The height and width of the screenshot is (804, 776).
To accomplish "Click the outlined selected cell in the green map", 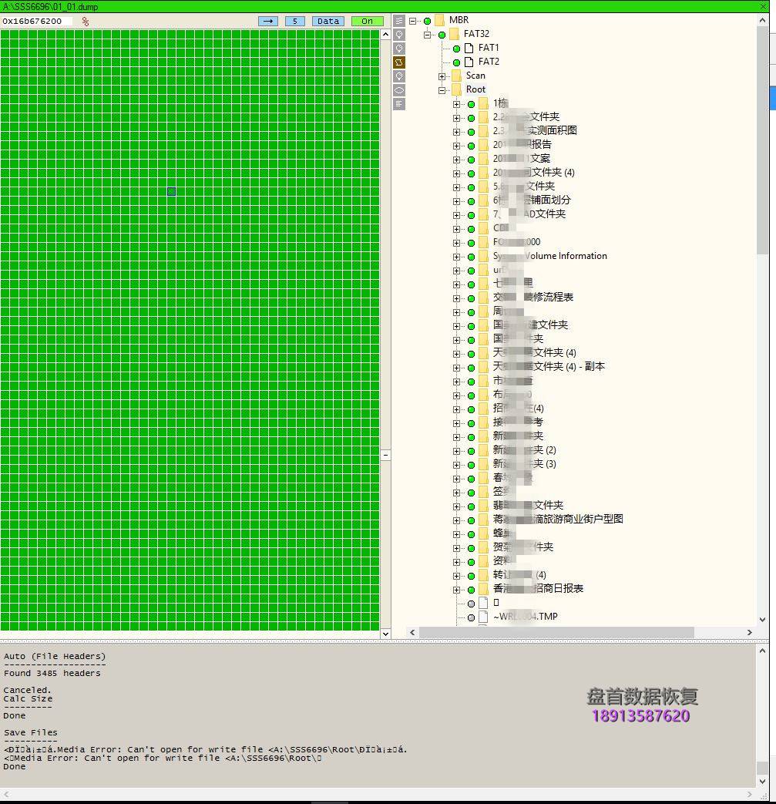I will pyautogui.click(x=172, y=192).
